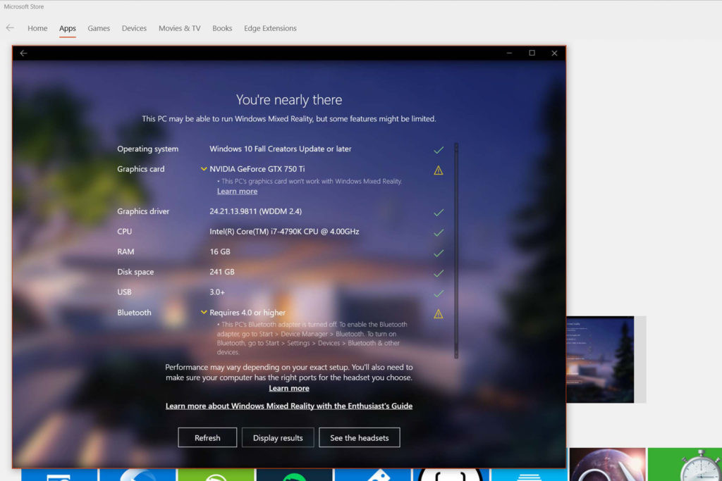Open the Movies & TV tab
Image resolution: width=722 pixels, height=481 pixels.
click(180, 28)
